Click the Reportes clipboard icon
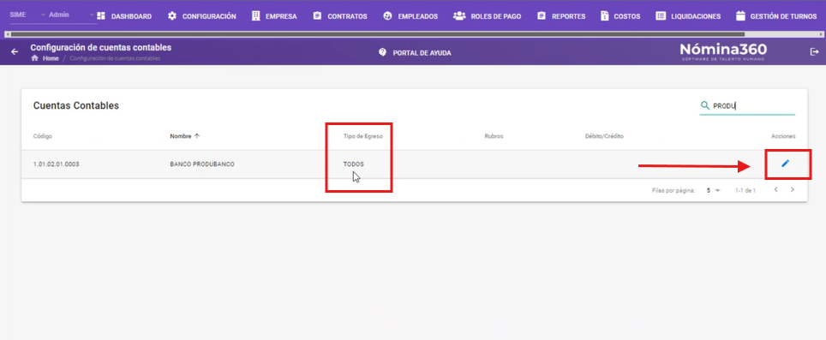 coord(542,15)
